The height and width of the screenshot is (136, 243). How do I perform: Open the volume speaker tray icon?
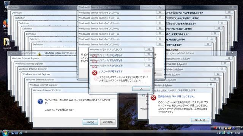tap(232, 133)
